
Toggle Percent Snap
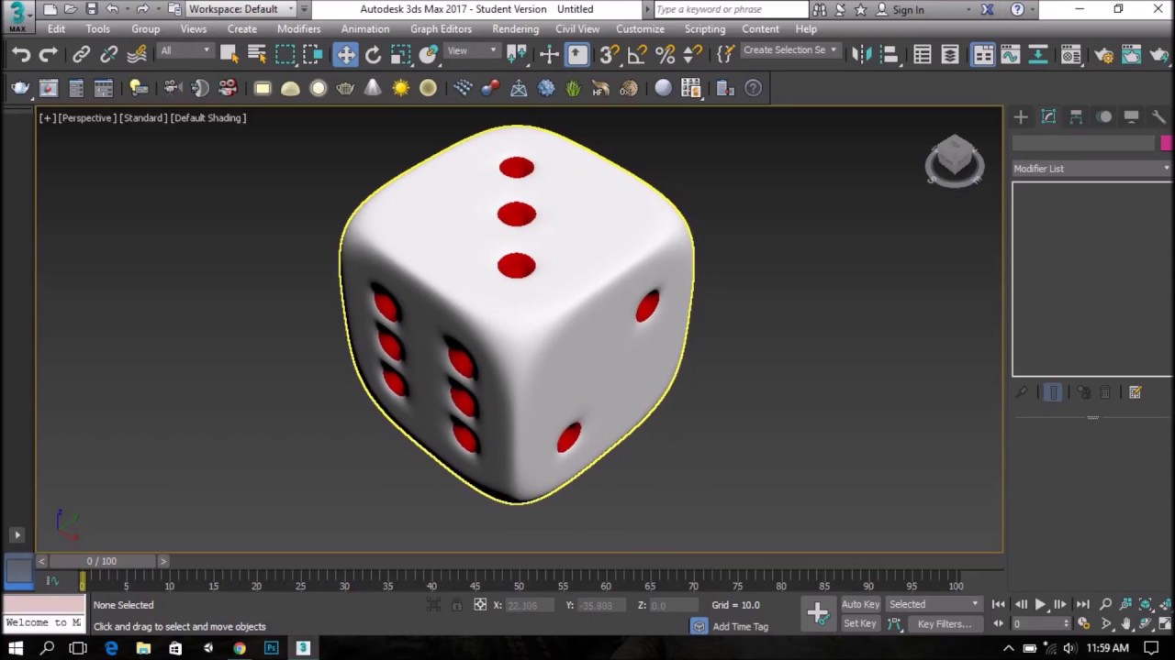(665, 55)
